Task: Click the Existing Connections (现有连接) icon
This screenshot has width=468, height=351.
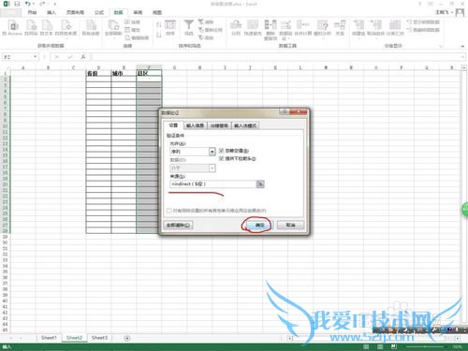Action: (91, 27)
